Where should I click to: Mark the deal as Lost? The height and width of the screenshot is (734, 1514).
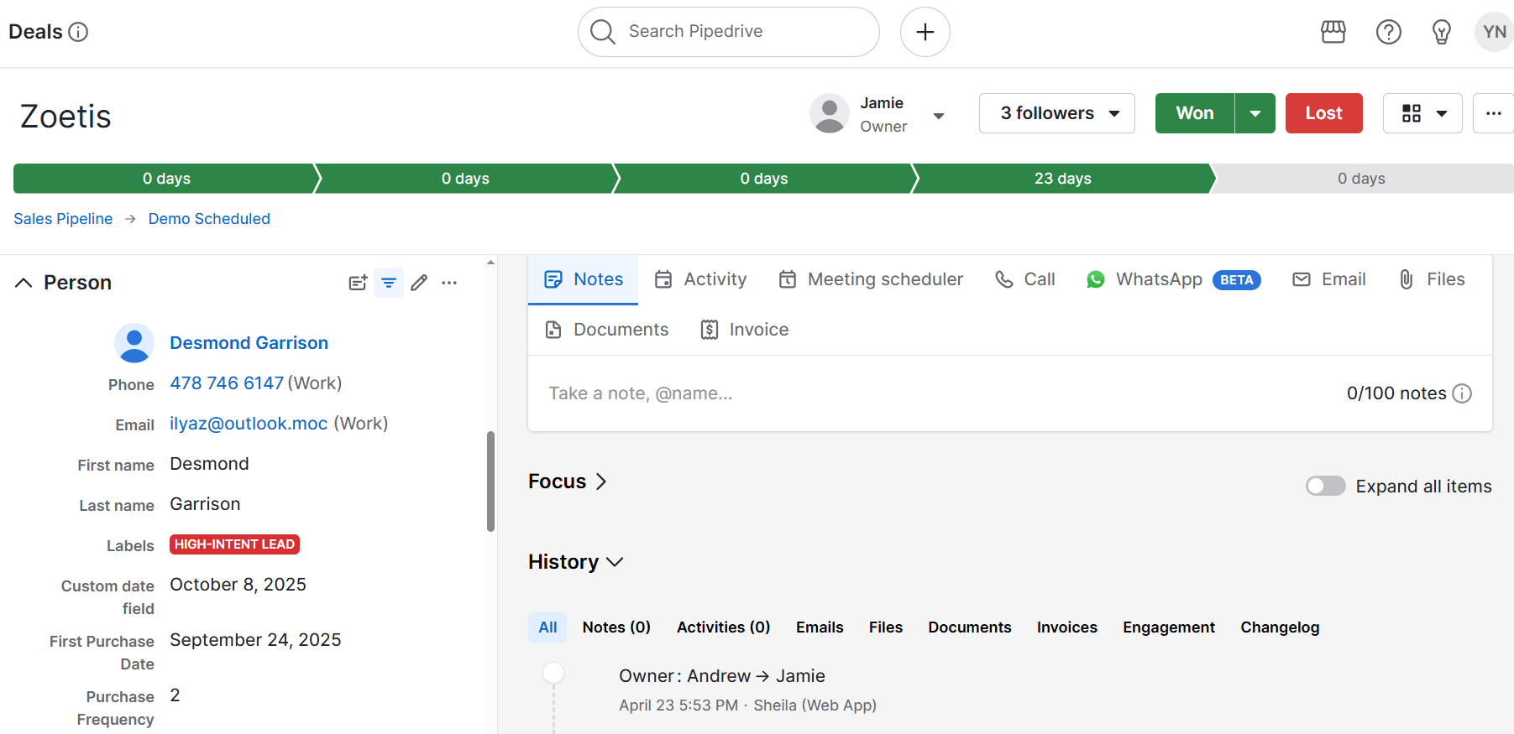click(1323, 113)
